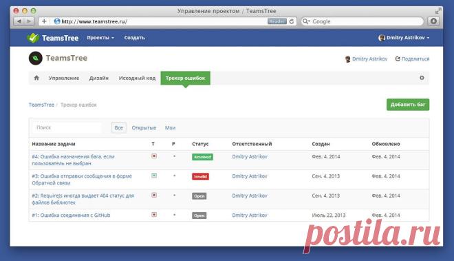This screenshot has height=261, width=454.
Task: Open issue #1 Ошибка соединения с GitHub
Action: [71, 215]
